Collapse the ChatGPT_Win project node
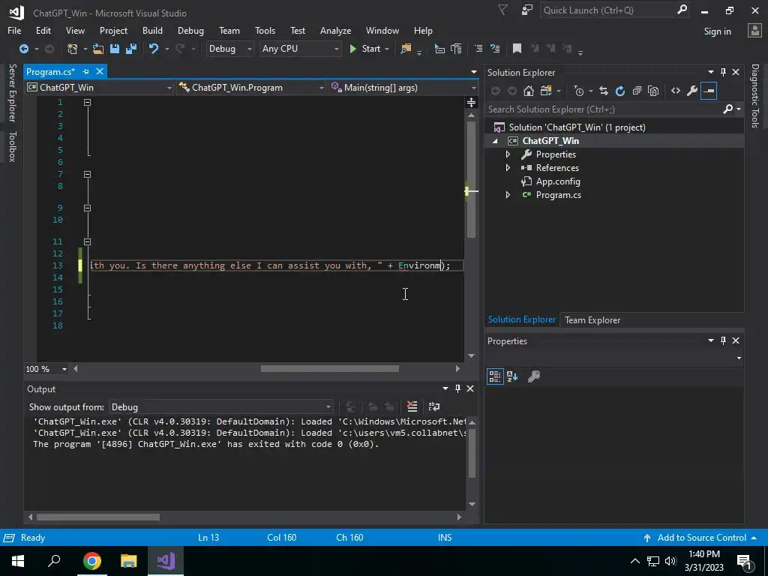This screenshot has width=768, height=576. (x=495, y=141)
